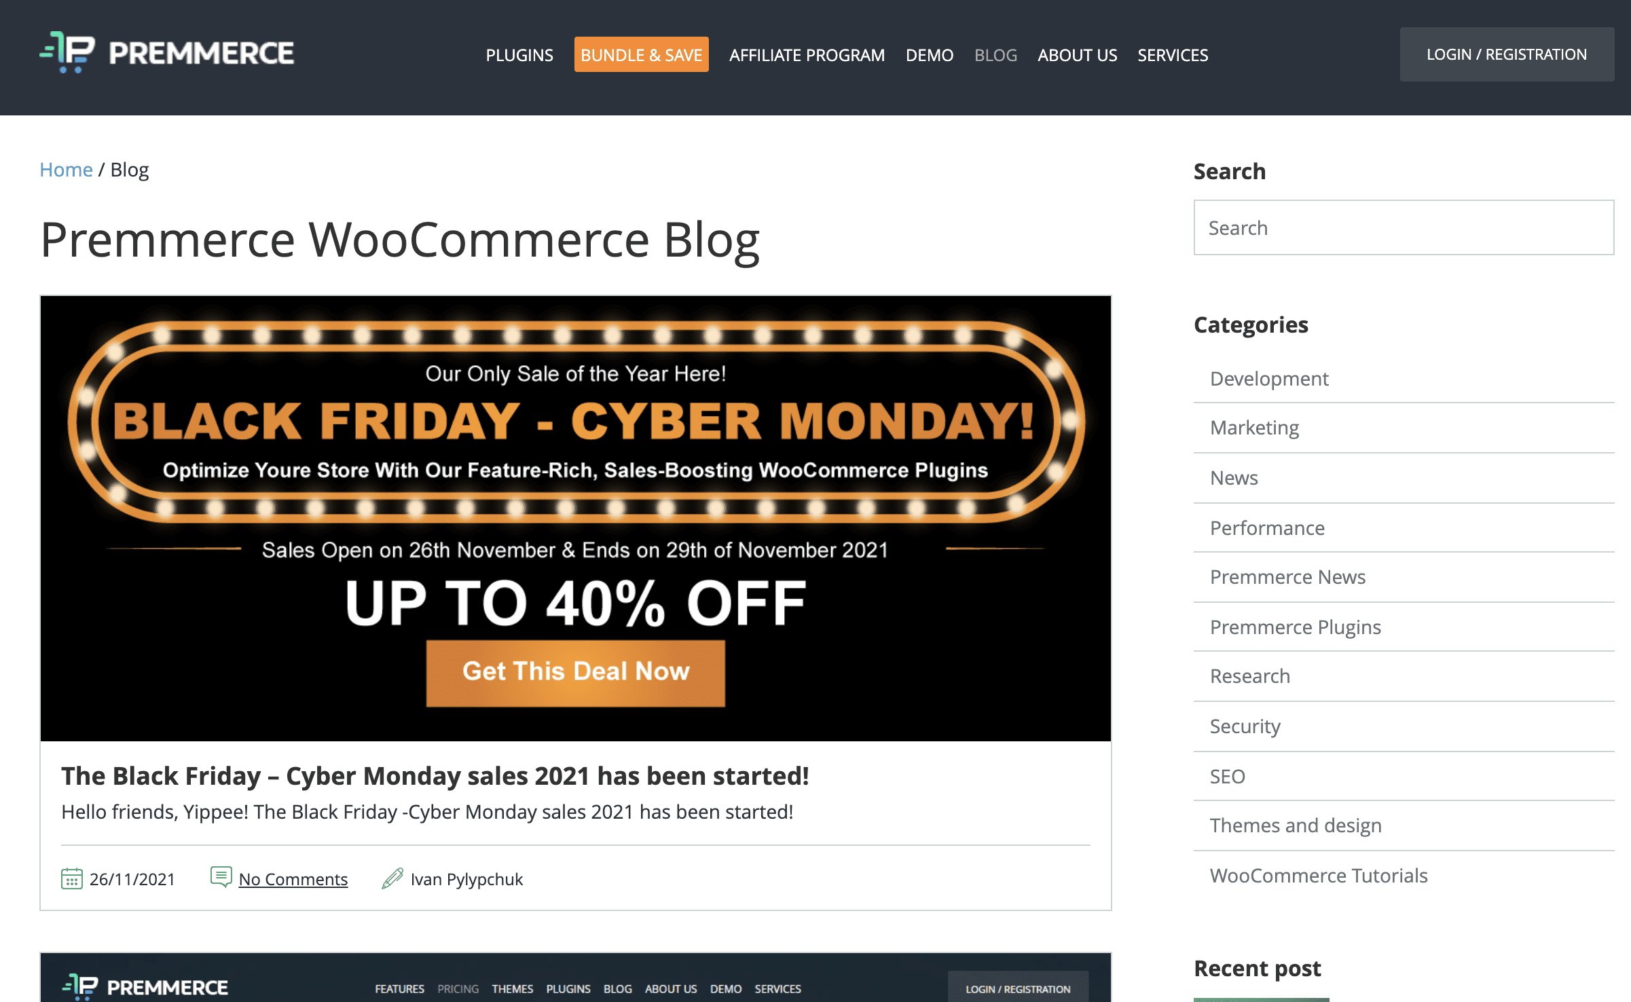Click Get This Deal Now button
This screenshot has height=1002, width=1631.
[574, 671]
